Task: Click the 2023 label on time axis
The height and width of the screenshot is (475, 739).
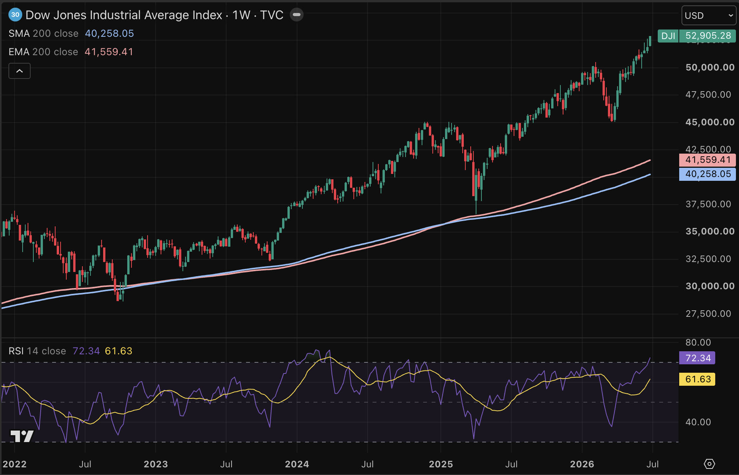Action: coord(156,464)
